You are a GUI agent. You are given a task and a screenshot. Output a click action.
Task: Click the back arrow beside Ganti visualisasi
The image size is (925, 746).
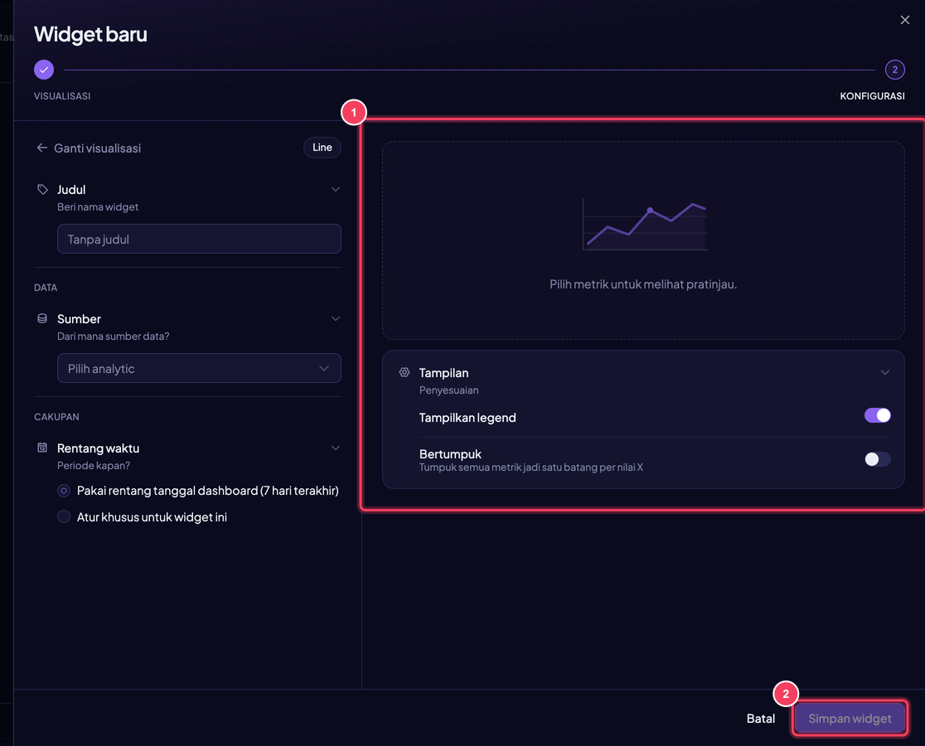[42, 148]
